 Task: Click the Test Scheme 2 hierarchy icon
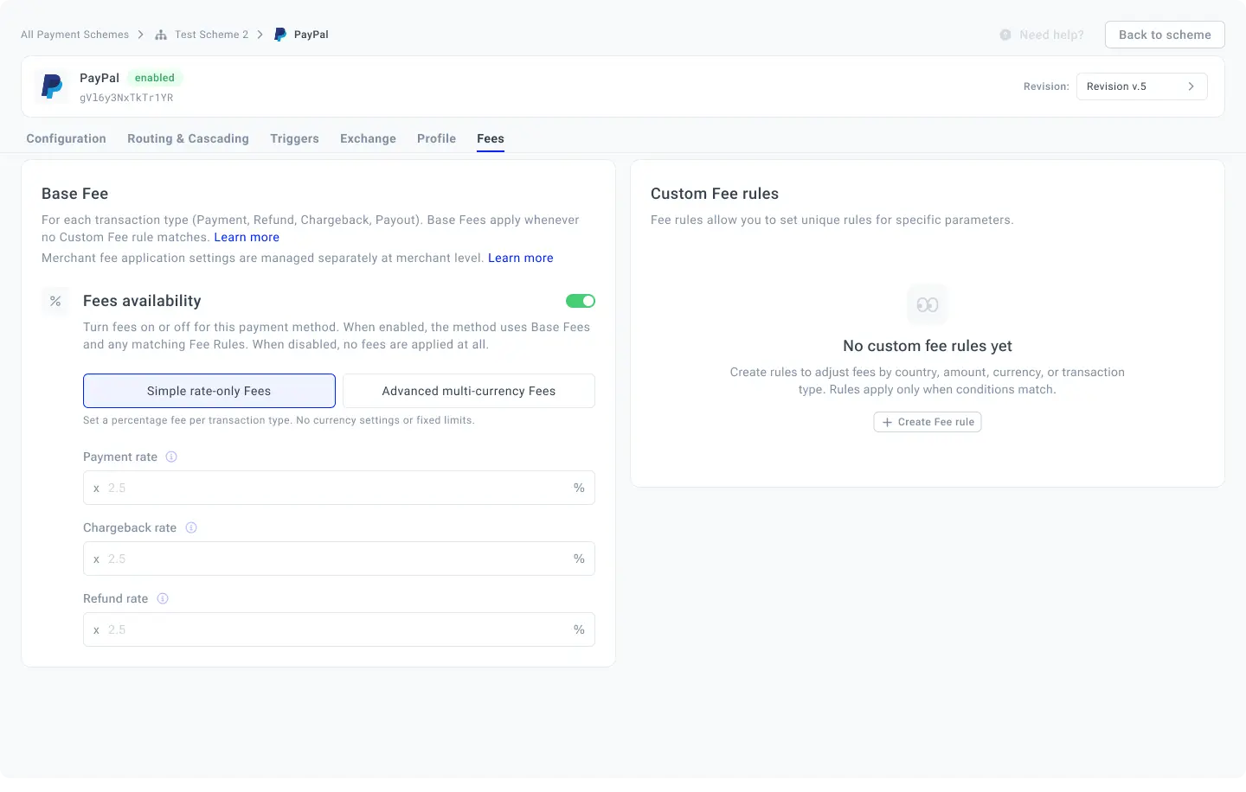click(161, 35)
